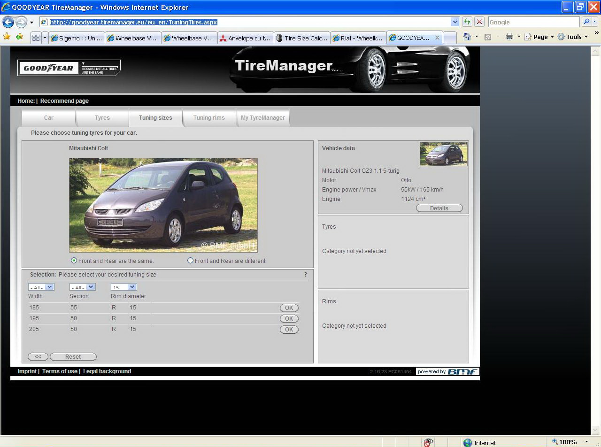Open the tab list dropdown arrow
The width and height of the screenshot is (601, 447).
click(x=45, y=38)
